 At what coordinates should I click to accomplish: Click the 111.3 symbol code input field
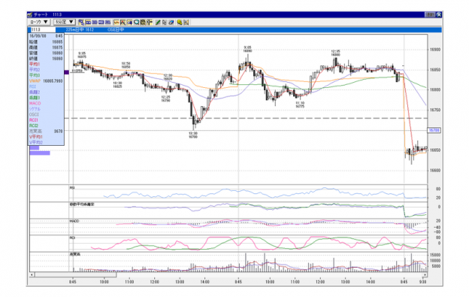pos(43,29)
